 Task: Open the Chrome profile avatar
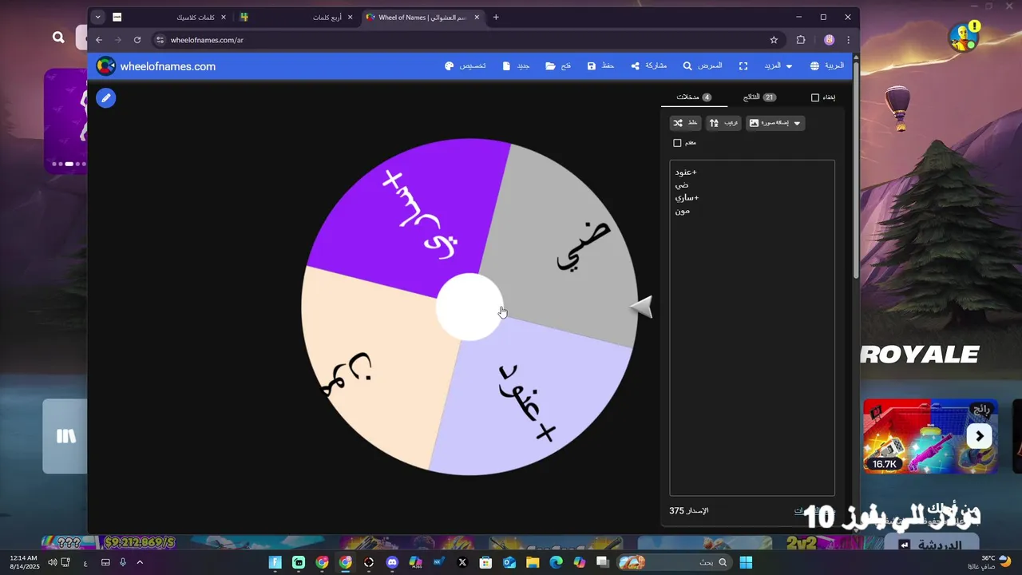pyautogui.click(x=830, y=40)
